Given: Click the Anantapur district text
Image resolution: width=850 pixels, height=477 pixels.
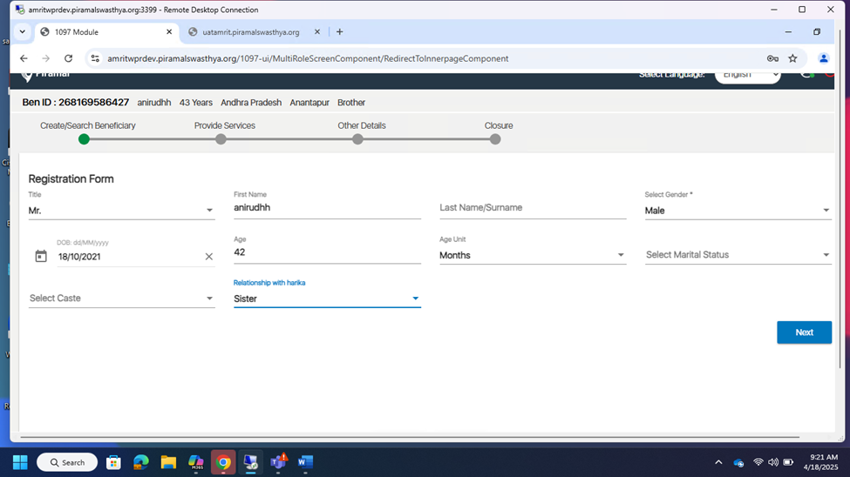Looking at the screenshot, I should click(309, 103).
